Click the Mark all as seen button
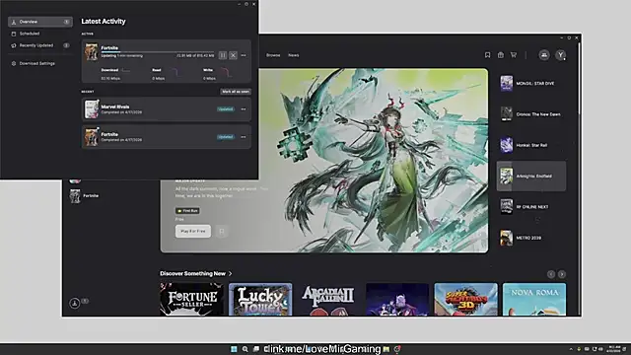 236,92
